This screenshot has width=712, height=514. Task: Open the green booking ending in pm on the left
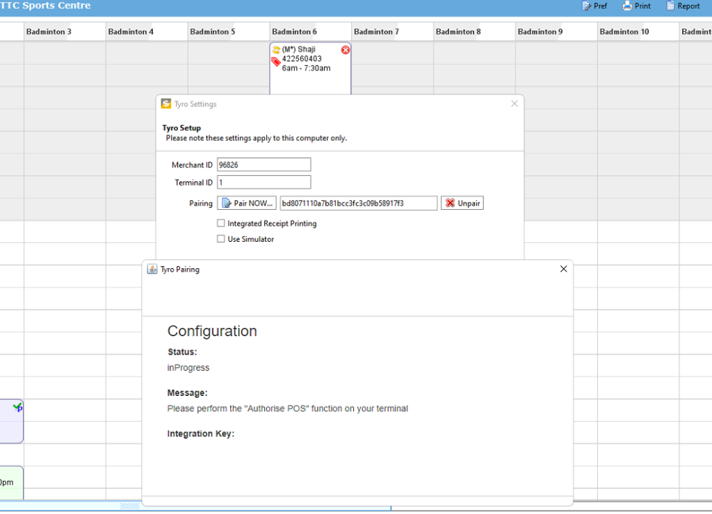(x=11, y=483)
